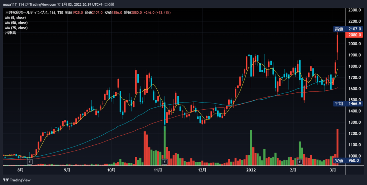367x185 pixels.
Task: Select the MA (5, close) indicator label
Action: (x=15, y=18)
